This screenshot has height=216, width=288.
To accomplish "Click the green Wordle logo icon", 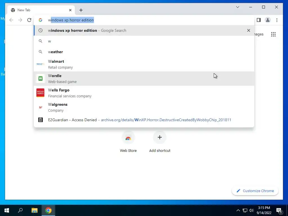I will [40, 78].
